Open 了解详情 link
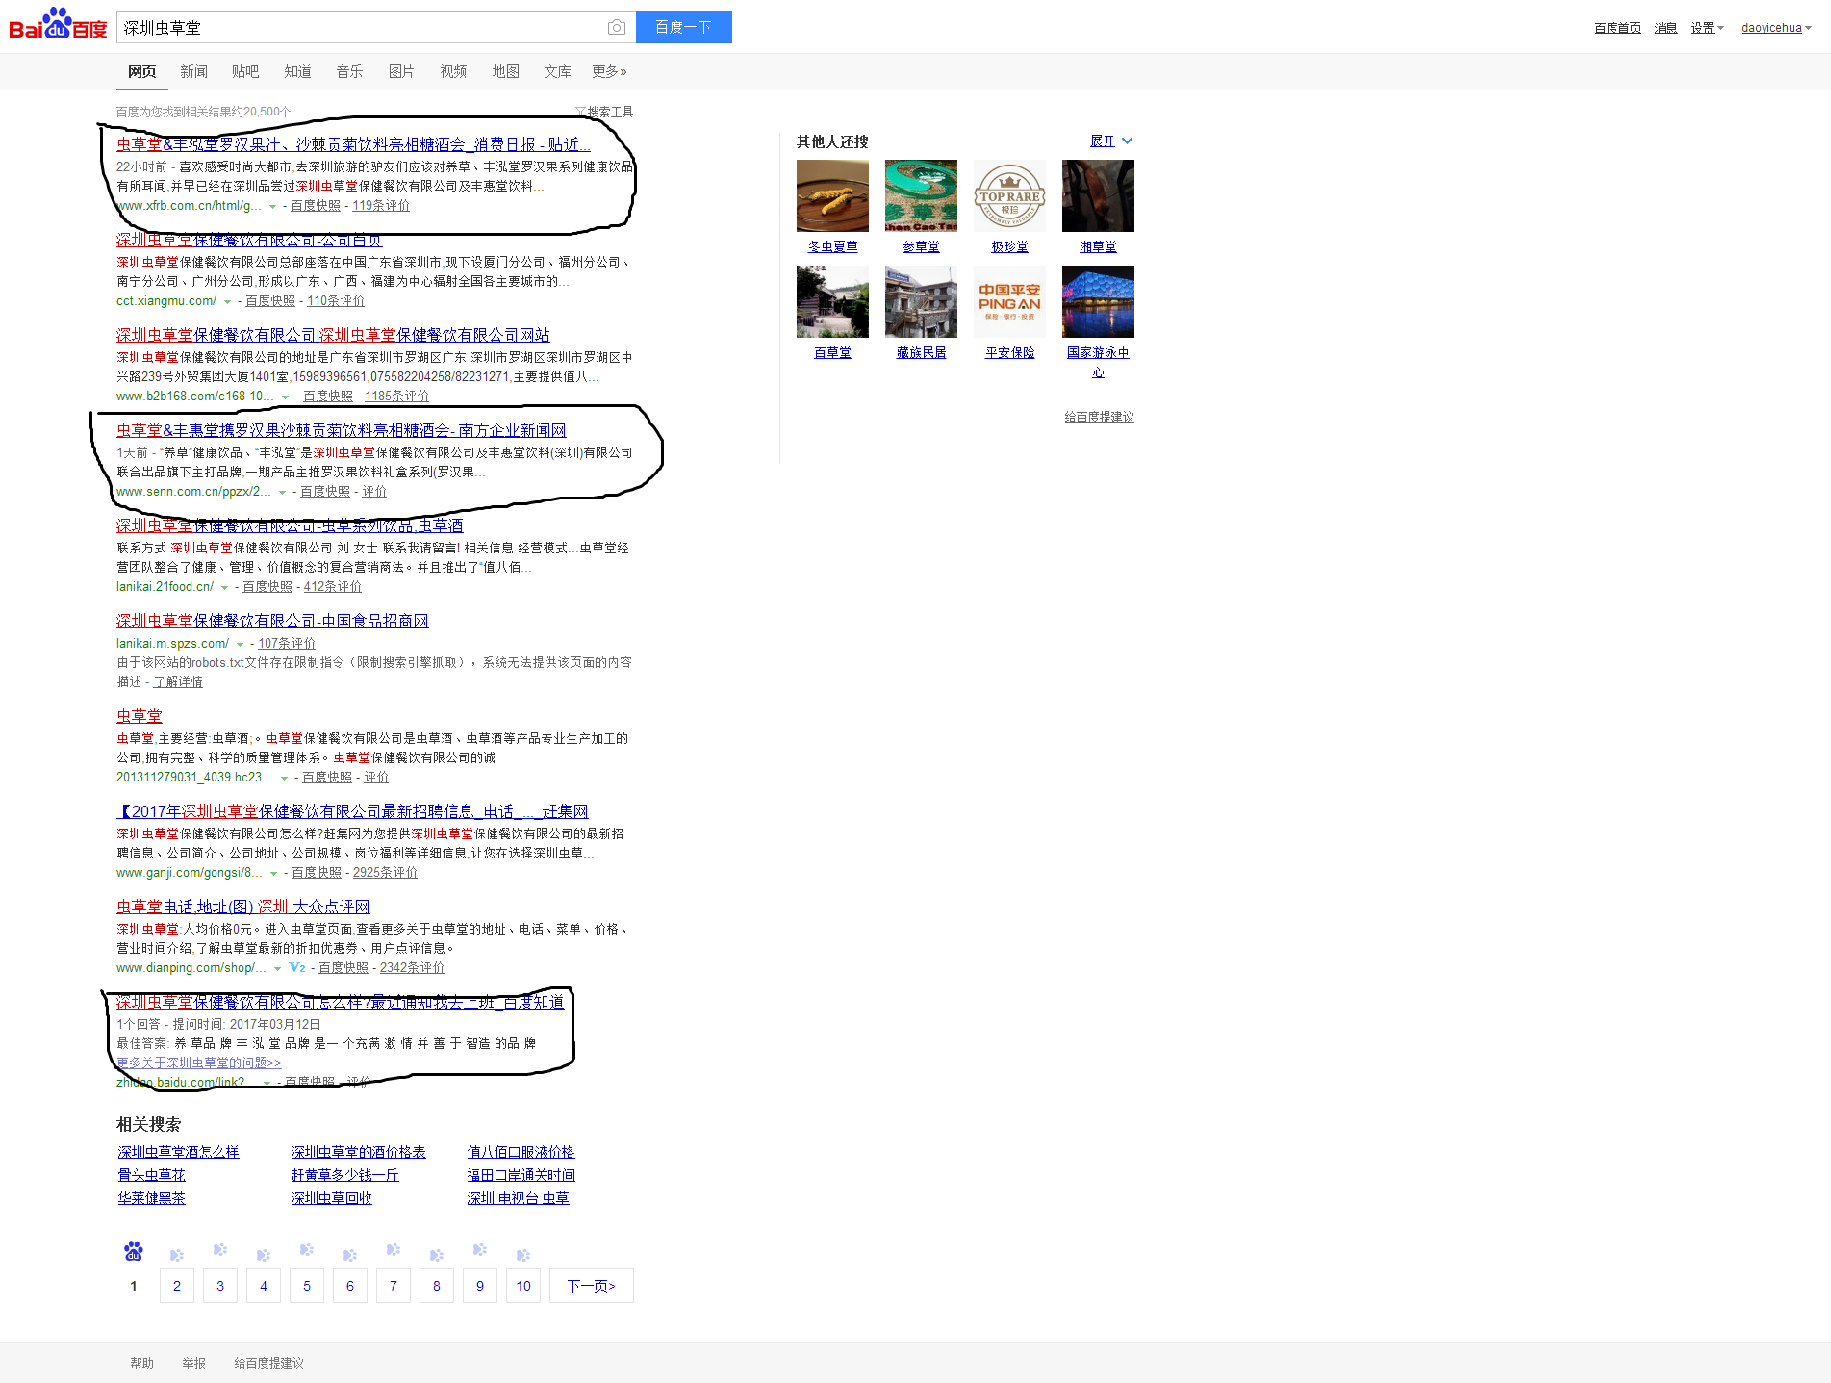This screenshot has height=1383, width=1831. [x=178, y=682]
